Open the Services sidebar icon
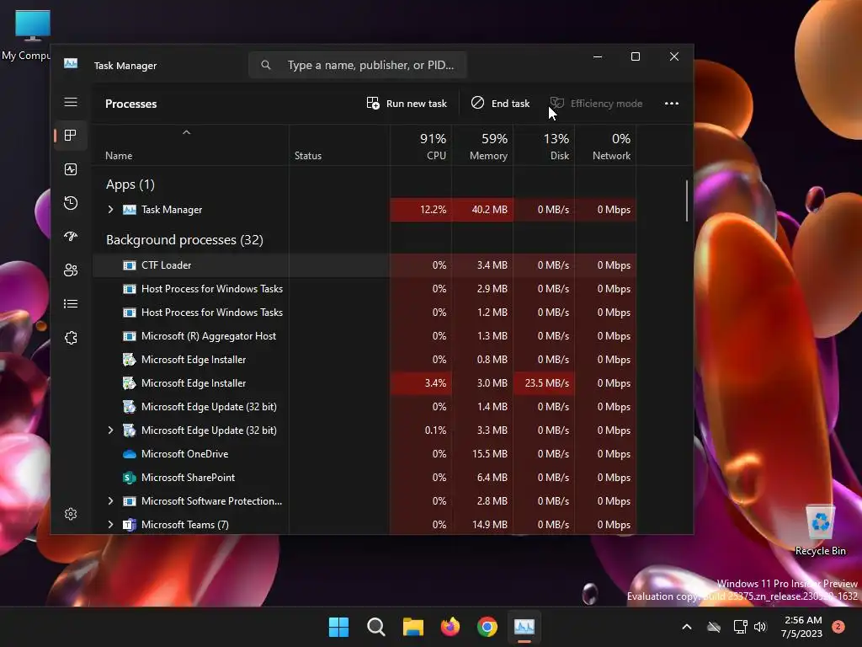Viewport: 862px width, 647px height. pos(71,338)
